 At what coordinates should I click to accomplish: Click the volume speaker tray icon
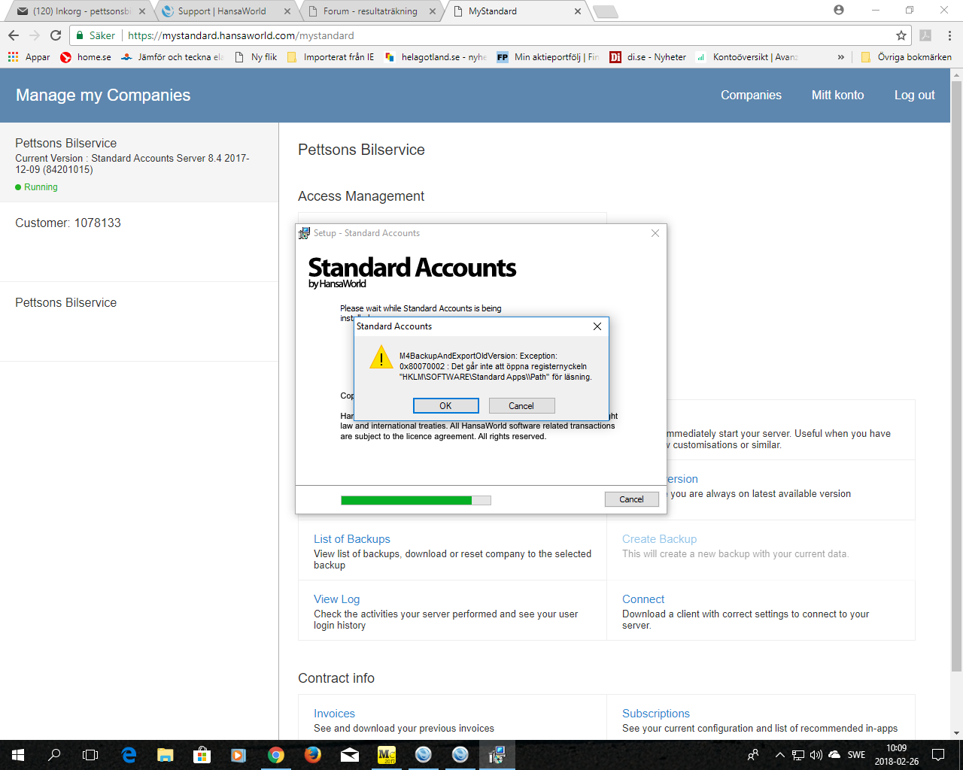816,755
